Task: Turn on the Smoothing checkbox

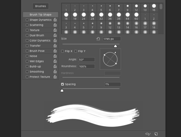Action: click(27, 72)
